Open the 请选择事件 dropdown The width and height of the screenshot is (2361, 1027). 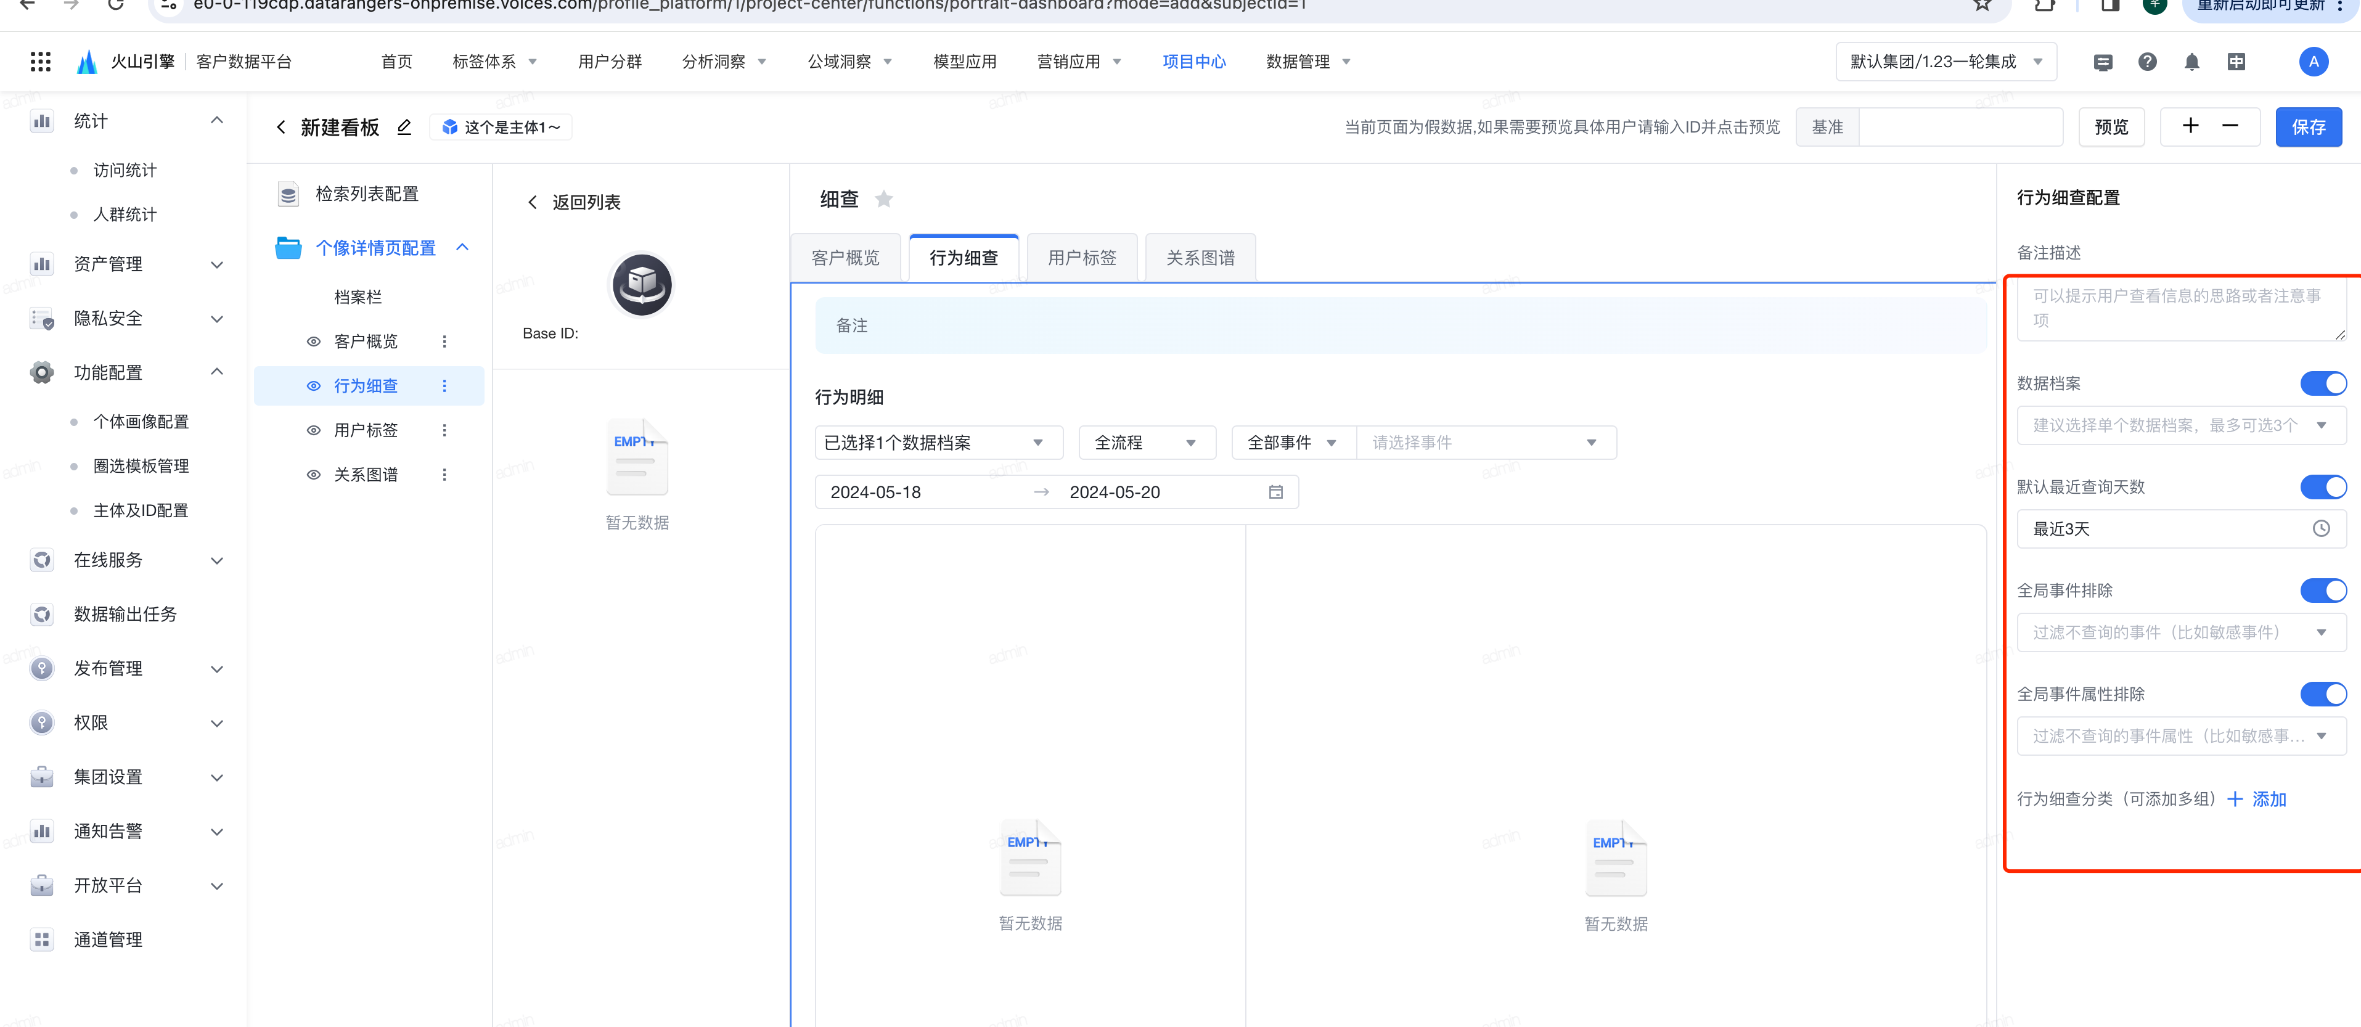click(x=1486, y=443)
